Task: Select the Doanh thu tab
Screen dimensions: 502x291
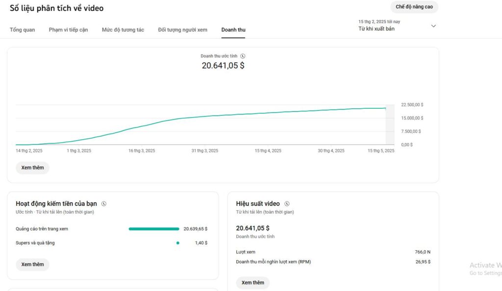Action: tap(233, 30)
